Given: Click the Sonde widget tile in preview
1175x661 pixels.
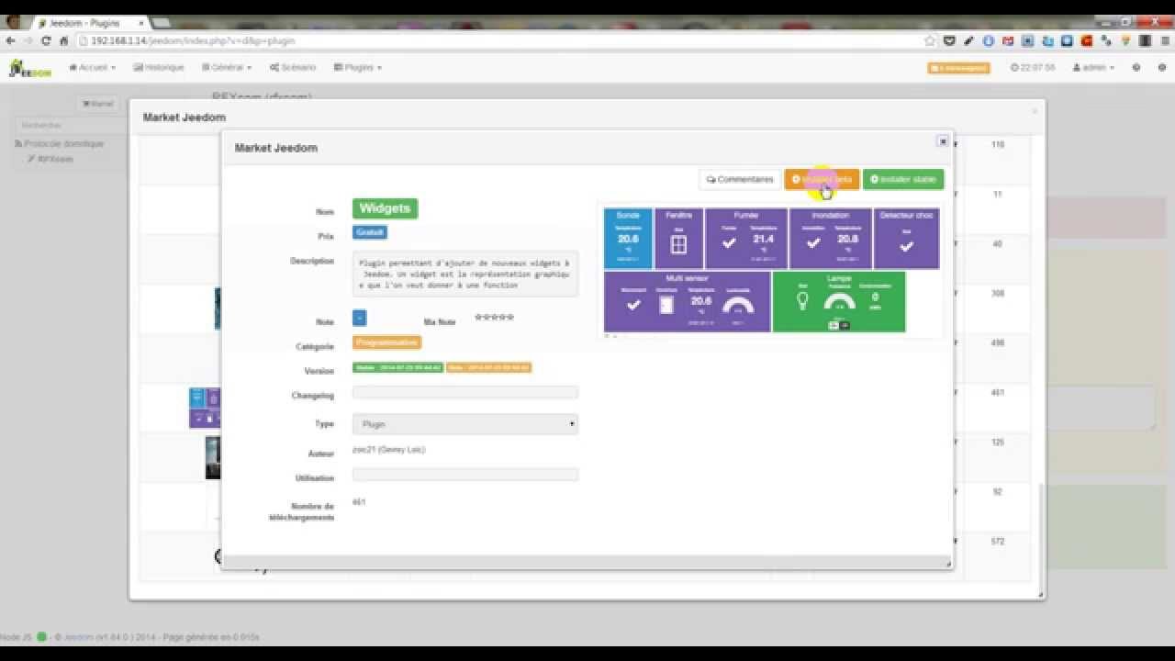Looking at the screenshot, I should click(628, 239).
